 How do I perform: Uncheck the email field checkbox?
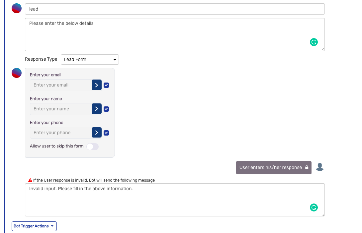106,85
